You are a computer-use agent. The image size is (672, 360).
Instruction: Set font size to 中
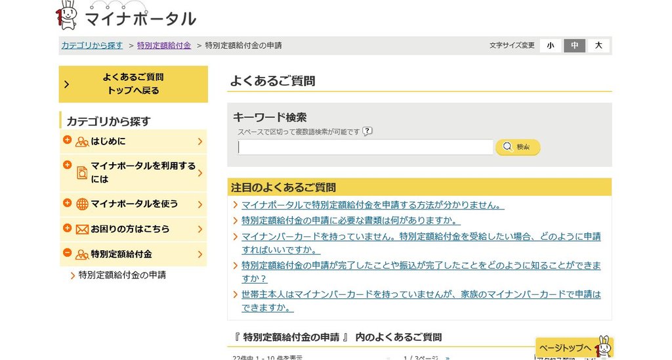[575, 45]
